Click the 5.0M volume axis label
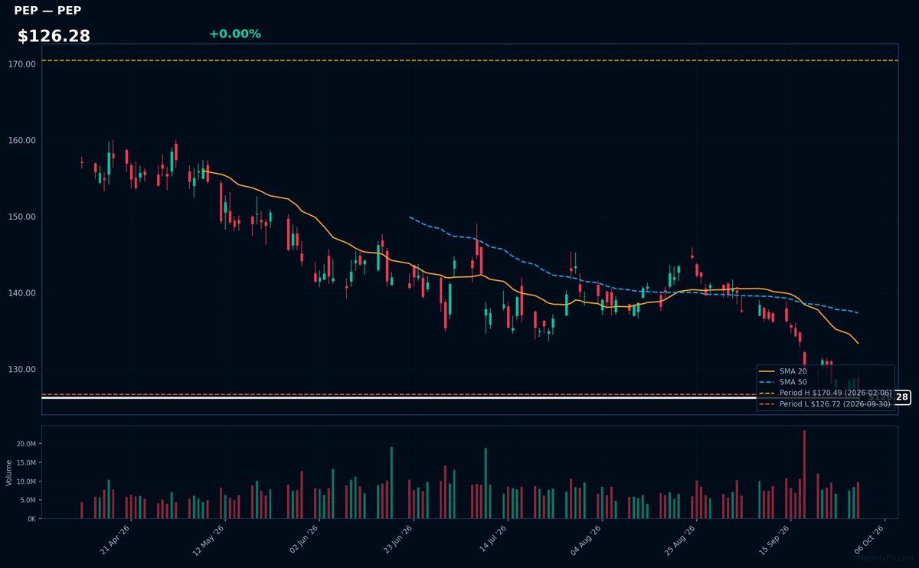The height and width of the screenshot is (568, 919). coord(28,501)
